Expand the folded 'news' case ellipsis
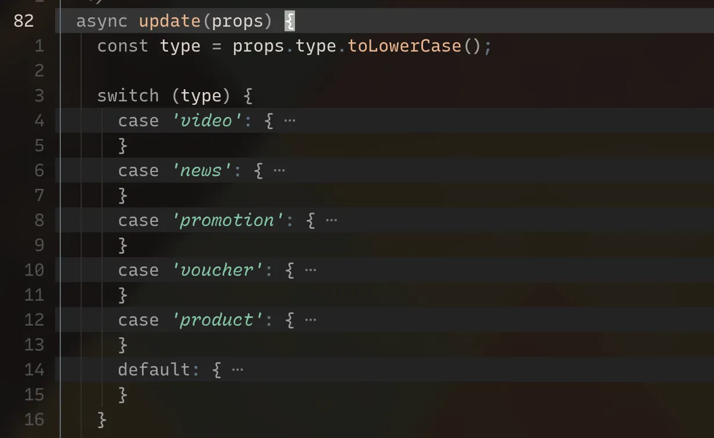Screen dimensions: 714x438 [x=279, y=171]
